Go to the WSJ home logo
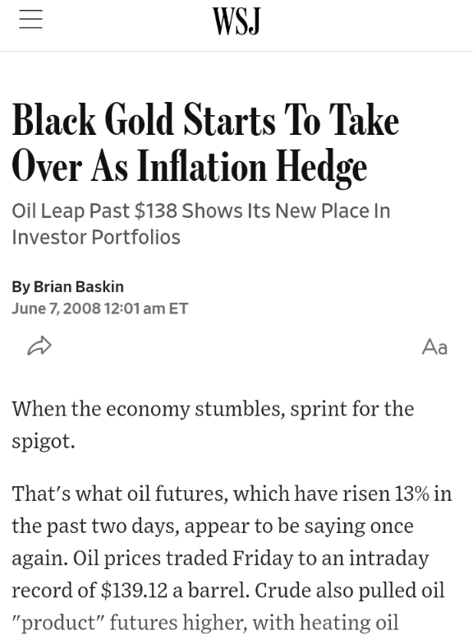The height and width of the screenshot is (635, 473). pyautogui.click(x=236, y=21)
